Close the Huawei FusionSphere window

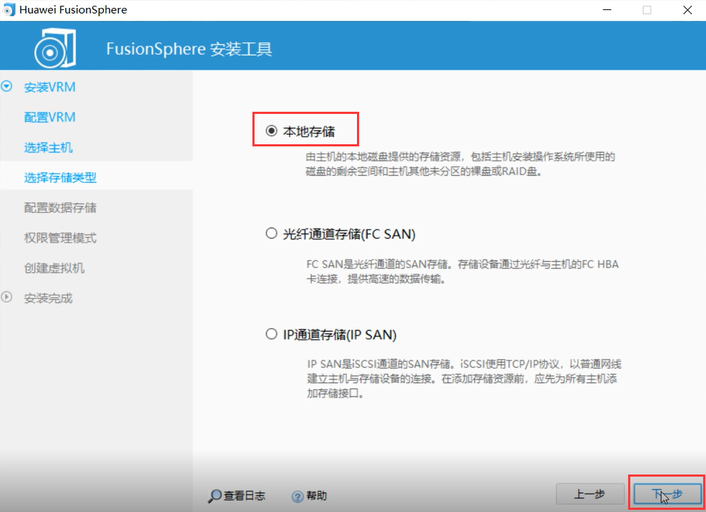pos(687,10)
